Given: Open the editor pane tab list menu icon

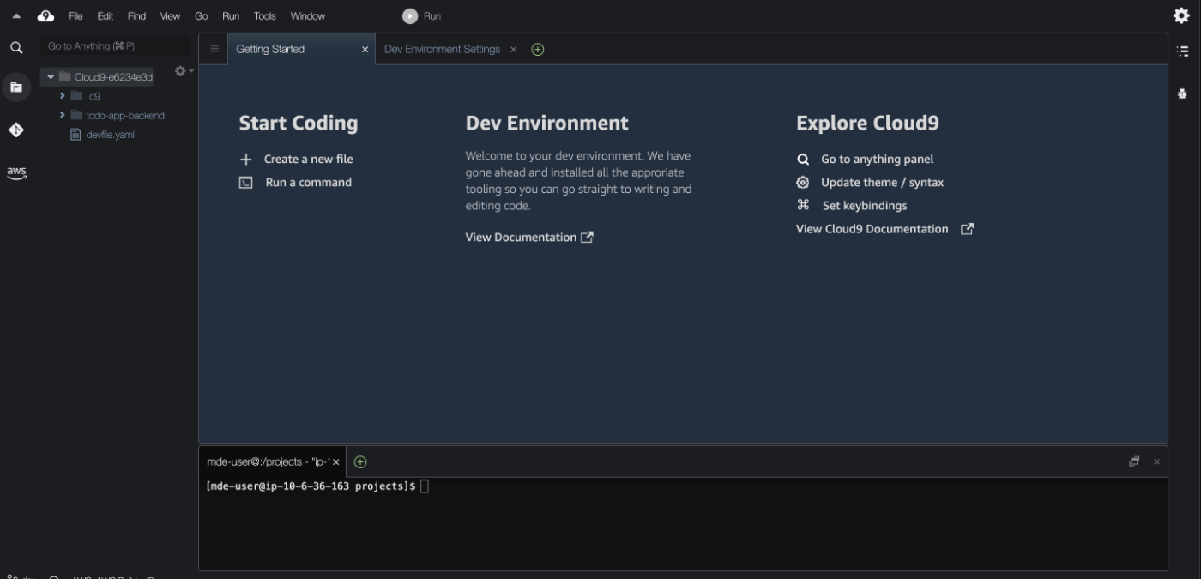Looking at the screenshot, I should click(214, 49).
